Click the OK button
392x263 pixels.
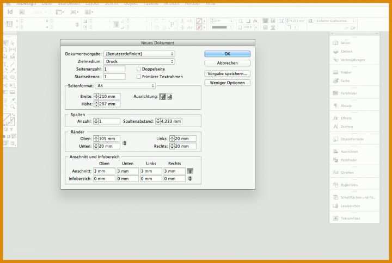point(227,54)
